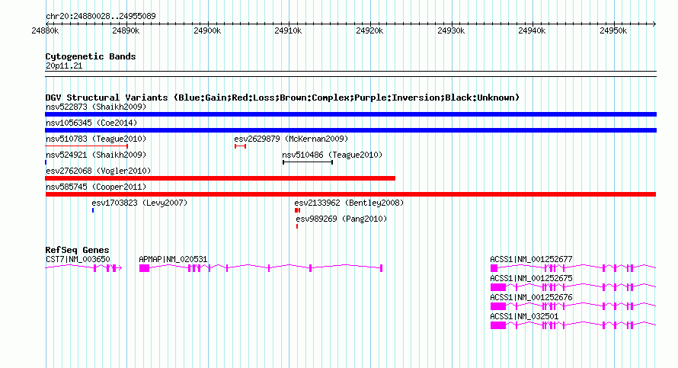Click the Cytogenetic Bands track title
The image size is (678, 368).
tap(91, 56)
